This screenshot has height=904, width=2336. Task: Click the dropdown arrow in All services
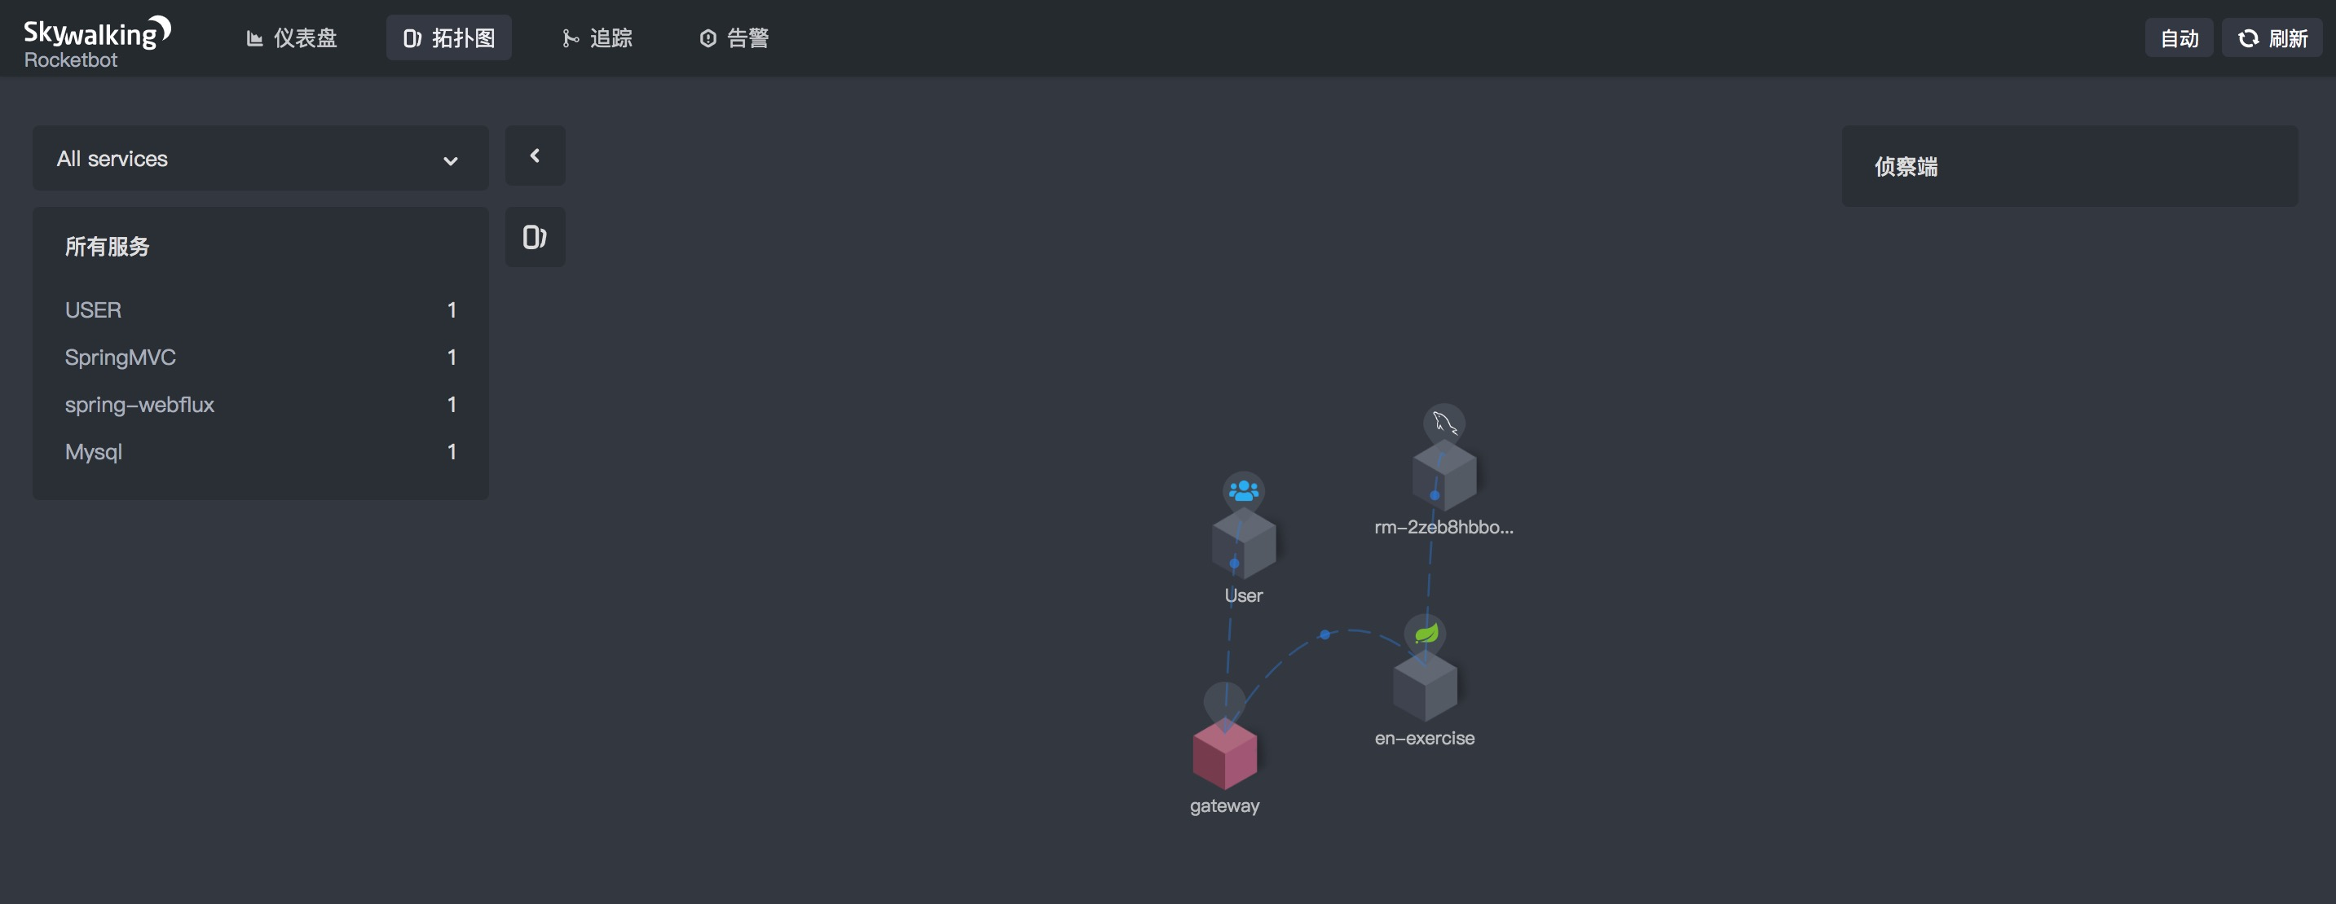pyautogui.click(x=450, y=160)
